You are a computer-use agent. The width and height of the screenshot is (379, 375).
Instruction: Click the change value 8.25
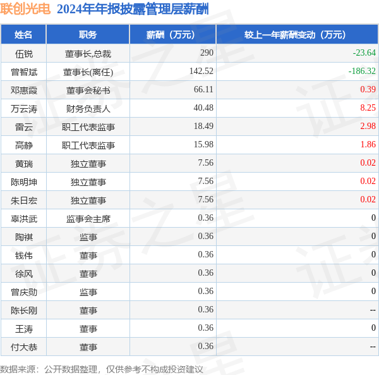tap(368, 108)
